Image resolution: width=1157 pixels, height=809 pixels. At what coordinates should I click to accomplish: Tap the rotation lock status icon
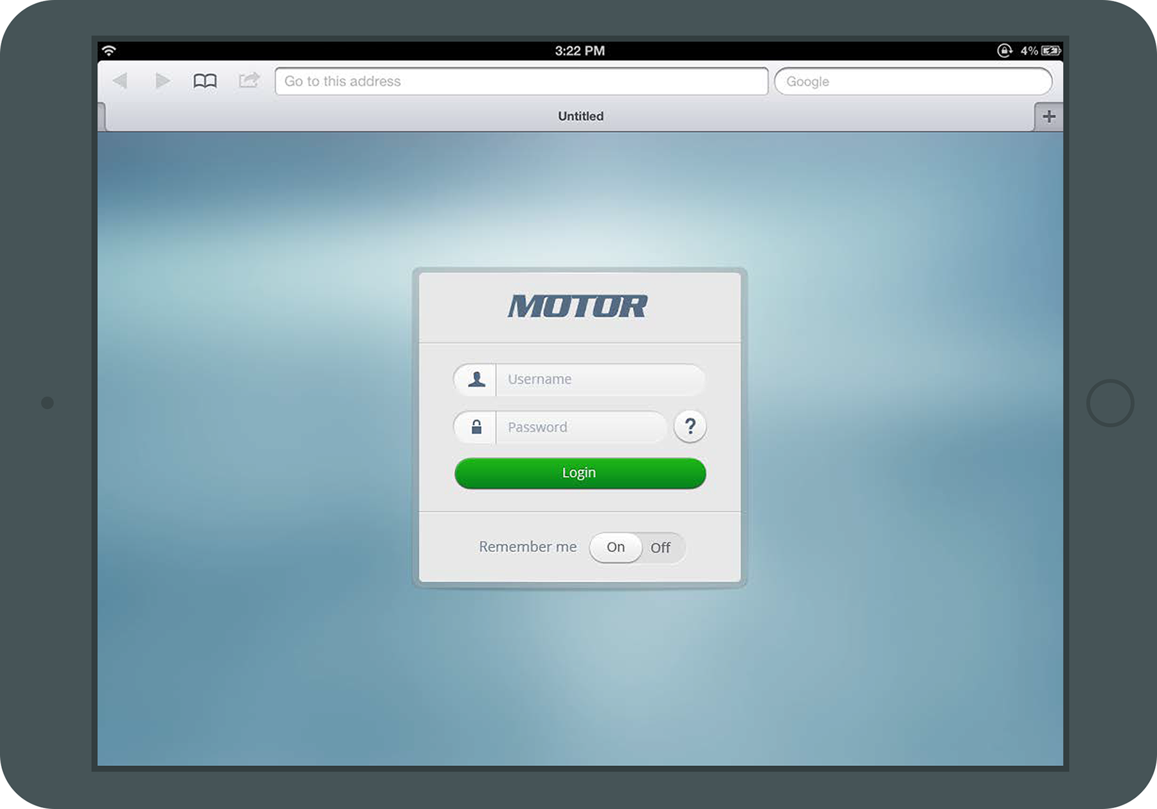[1004, 51]
